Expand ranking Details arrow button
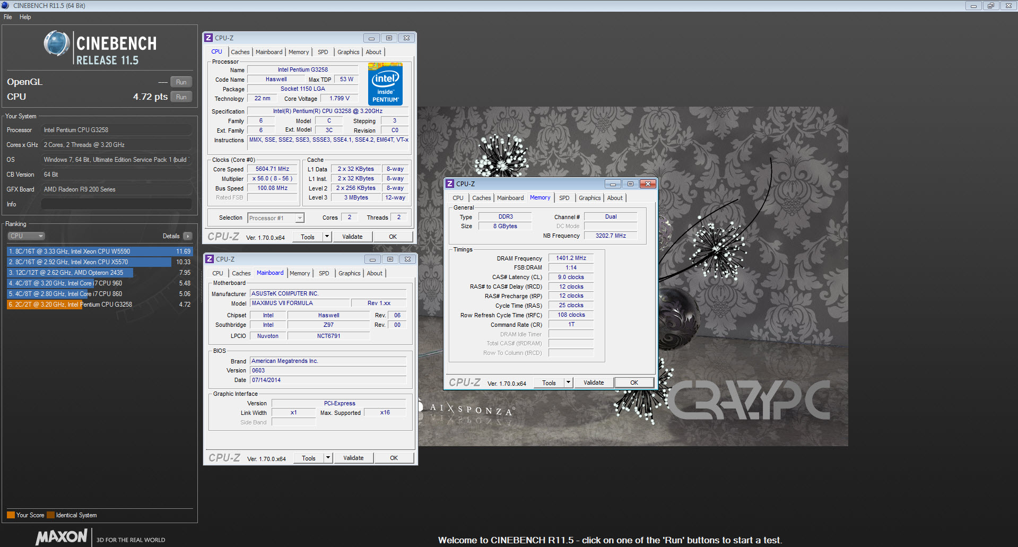Screen dimensions: 1018x547 click(x=187, y=236)
